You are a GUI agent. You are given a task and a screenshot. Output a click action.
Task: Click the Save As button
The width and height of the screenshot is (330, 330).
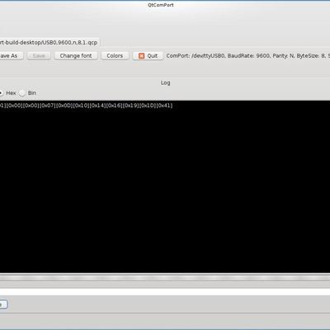[x=11, y=56]
